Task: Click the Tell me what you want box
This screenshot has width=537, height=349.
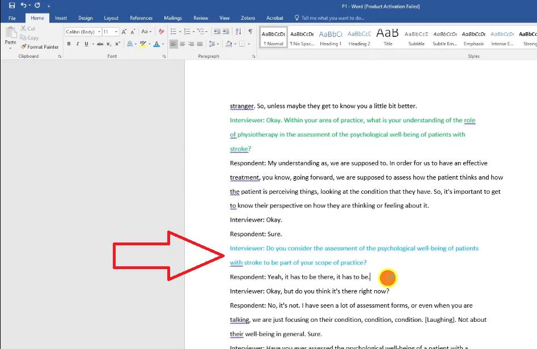Action: [333, 18]
